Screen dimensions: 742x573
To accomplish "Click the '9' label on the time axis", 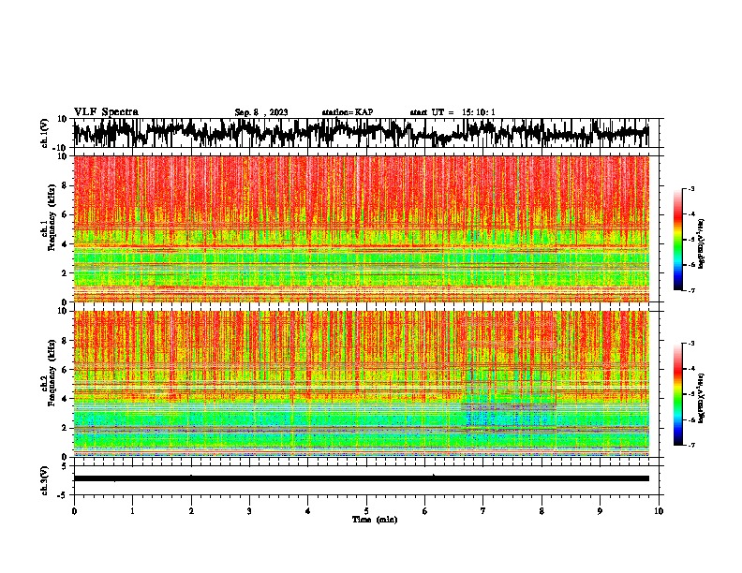I will (601, 511).
